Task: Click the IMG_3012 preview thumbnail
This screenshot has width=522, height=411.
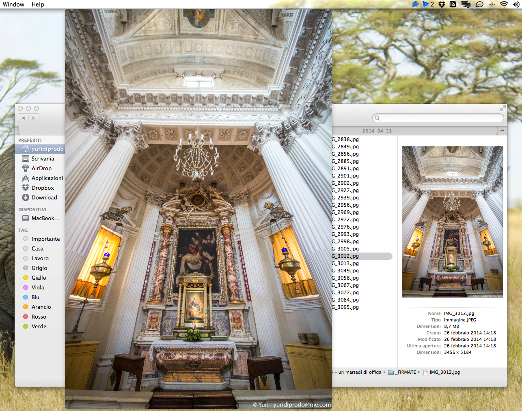Action: tap(452, 222)
